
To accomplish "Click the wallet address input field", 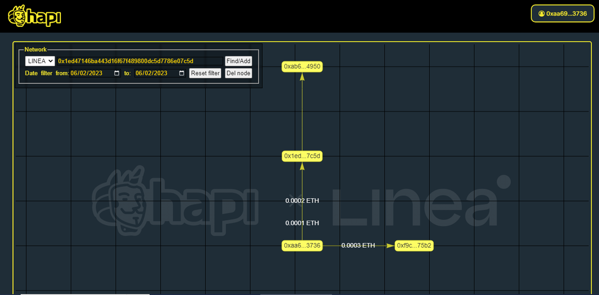I will pos(139,61).
